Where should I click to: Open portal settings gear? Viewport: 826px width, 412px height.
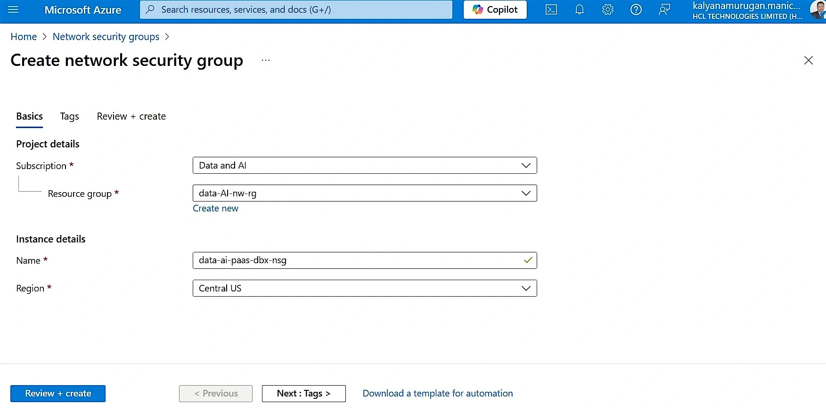608,10
